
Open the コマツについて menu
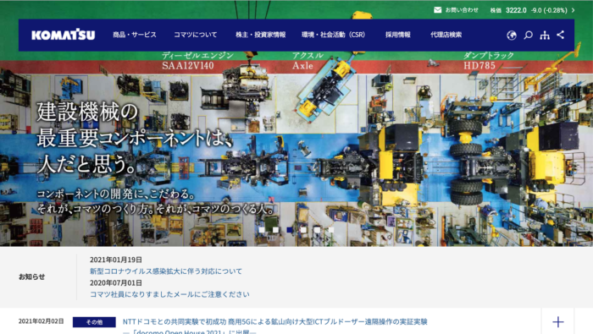point(195,35)
